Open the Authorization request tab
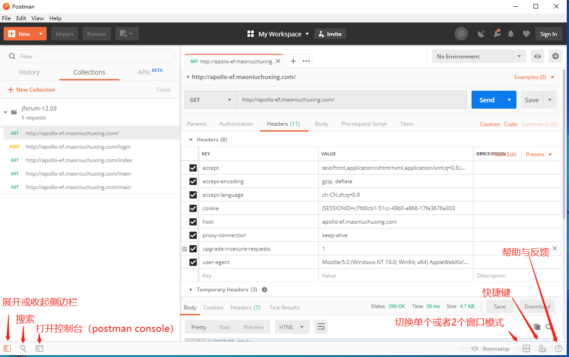This screenshot has height=357, width=569. 236,124
